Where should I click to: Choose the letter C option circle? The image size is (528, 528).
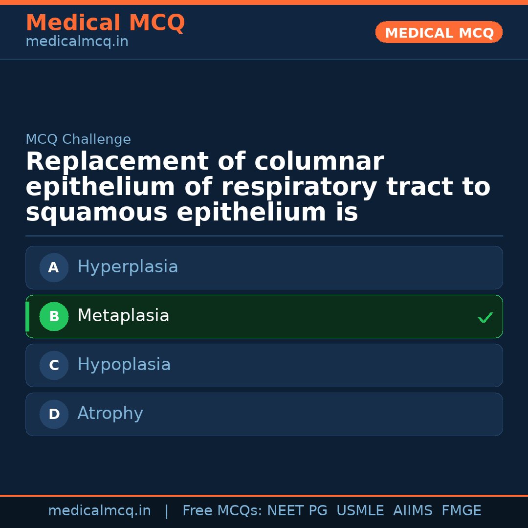click(x=54, y=365)
